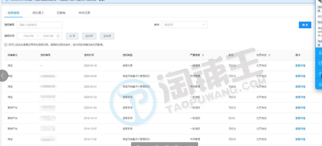Switch to the 全部违规 tab
The height and width of the screenshot is (146, 322).
[13, 13]
